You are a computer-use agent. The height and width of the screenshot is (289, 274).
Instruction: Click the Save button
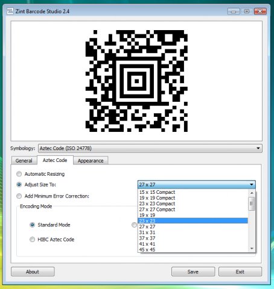click(193, 272)
